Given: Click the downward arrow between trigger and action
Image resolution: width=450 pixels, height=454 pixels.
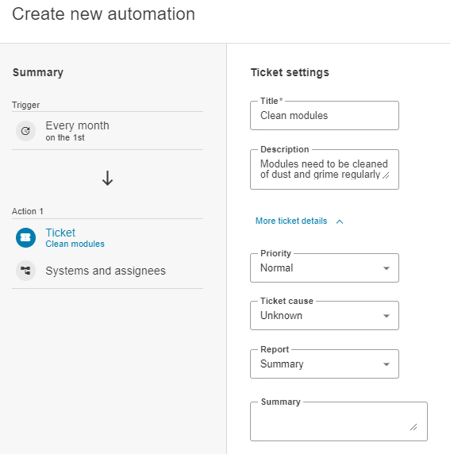Looking at the screenshot, I should [107, 178].
